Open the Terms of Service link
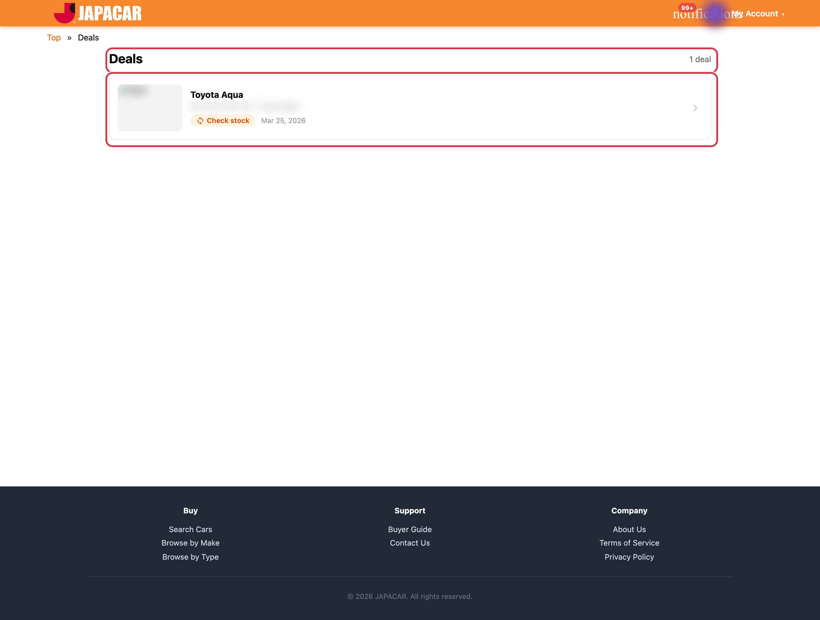This screenshot has width=820, height=620. (x=629, y=543)
